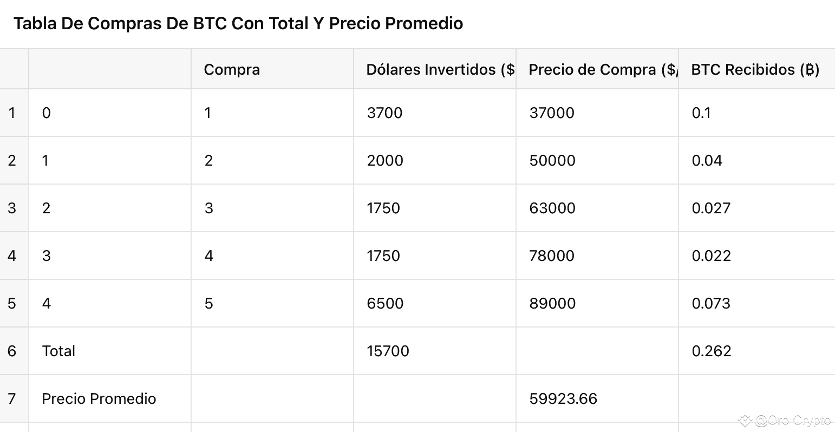
Task: Select row number 6 header
Action: pos(12,351)
